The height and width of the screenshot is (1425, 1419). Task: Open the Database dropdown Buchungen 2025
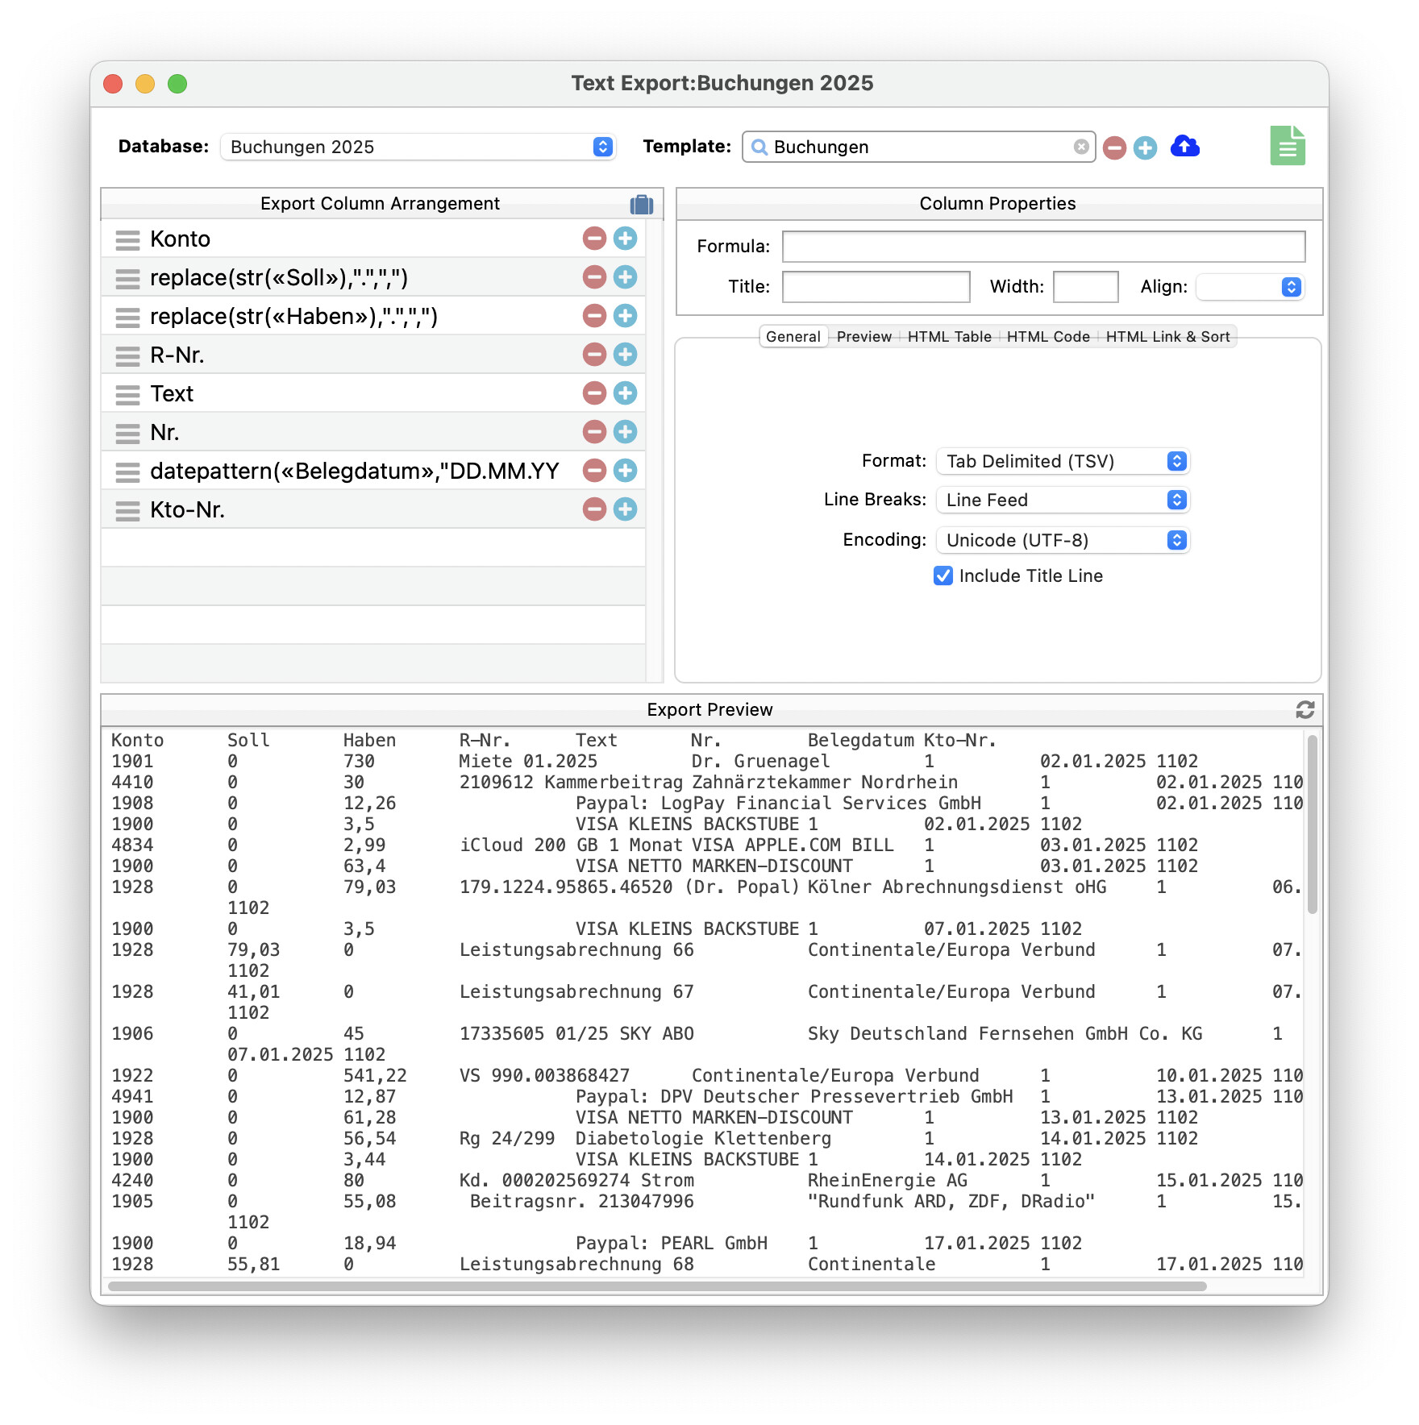coord(418,147)
